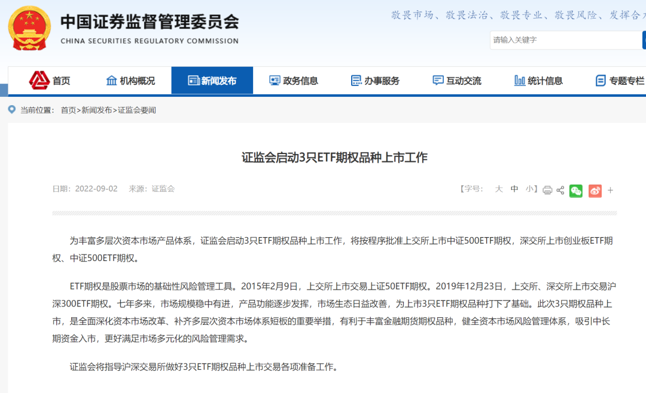
Task: Share article via green WeChat icon
Action: 576,190
